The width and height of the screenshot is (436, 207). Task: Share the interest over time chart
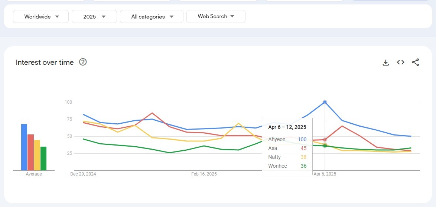(x=416, y=62)
